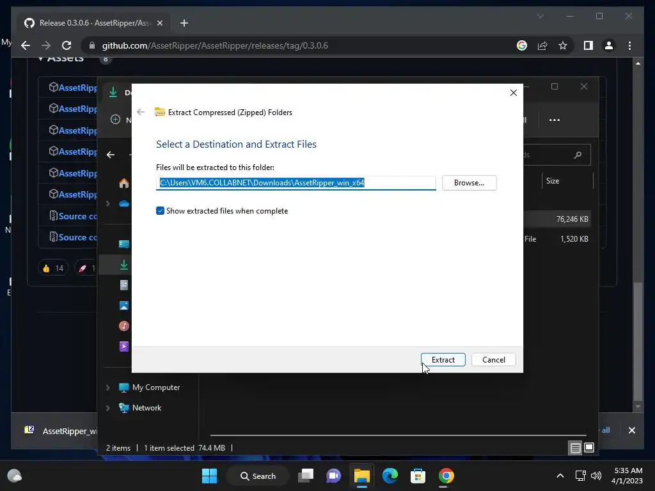Click the search icon in File Explorer
The width and height of the screenshot is (655, 491).
(578, 155)
